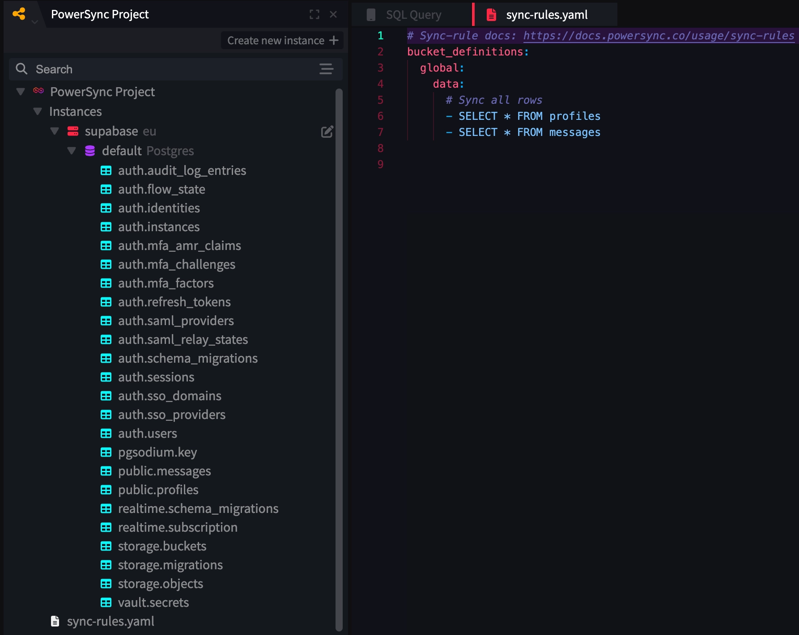This screenshot has height=635, width=799.
Task: Collapse the Instances tree node
Action: tap(38, 111)
